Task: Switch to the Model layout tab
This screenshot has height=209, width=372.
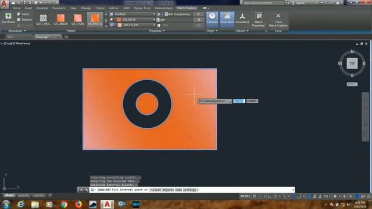Action: [x=9, y=195]
